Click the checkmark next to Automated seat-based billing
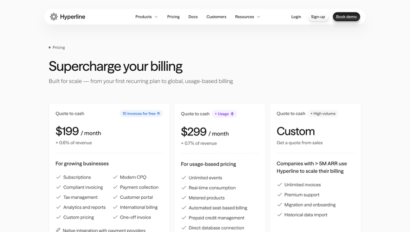 point(184,208)
